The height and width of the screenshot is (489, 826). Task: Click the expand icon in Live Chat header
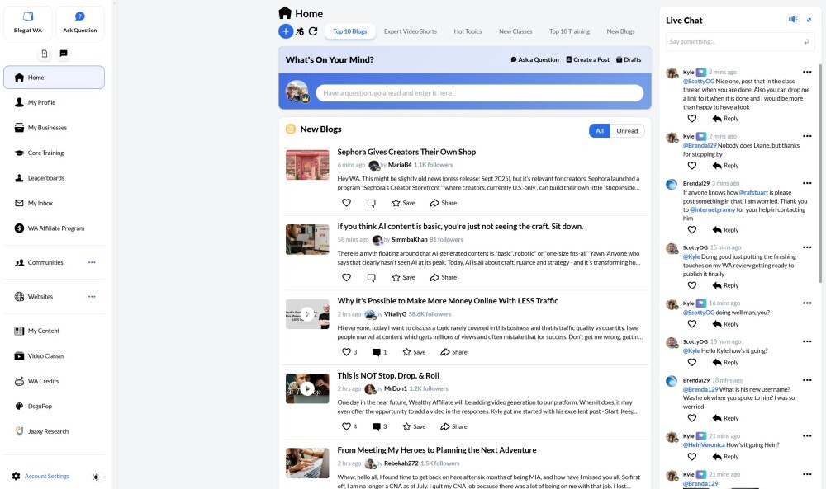809,20
